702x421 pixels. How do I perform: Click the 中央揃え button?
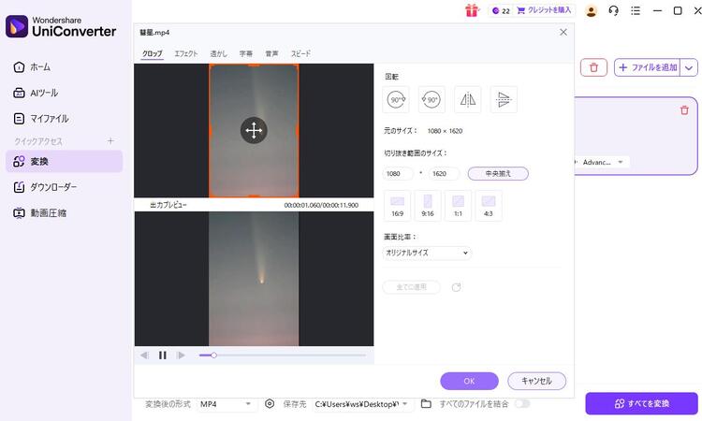[498, 174]
